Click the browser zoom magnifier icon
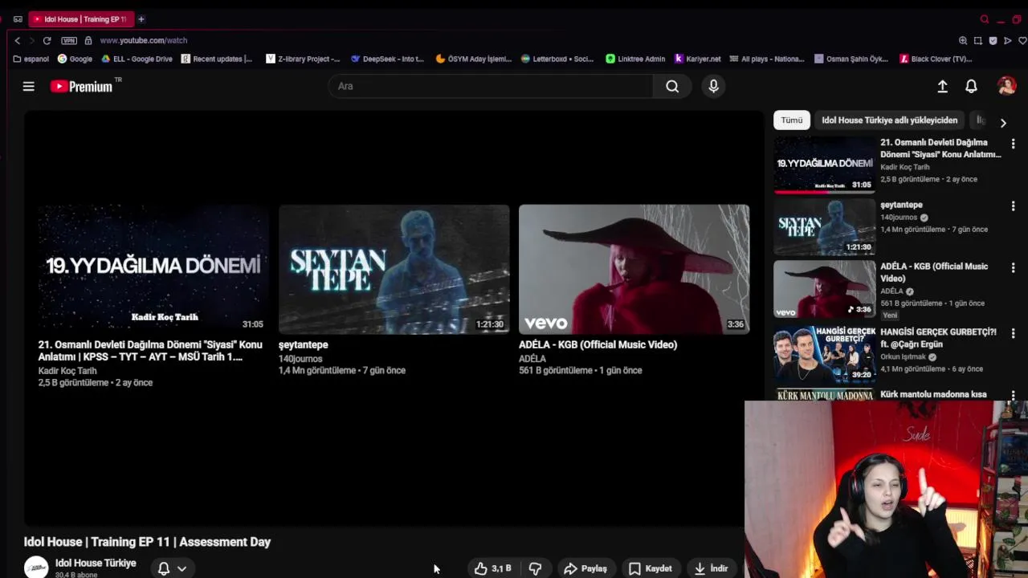The image size is (1028, 578). coord(963,40)
